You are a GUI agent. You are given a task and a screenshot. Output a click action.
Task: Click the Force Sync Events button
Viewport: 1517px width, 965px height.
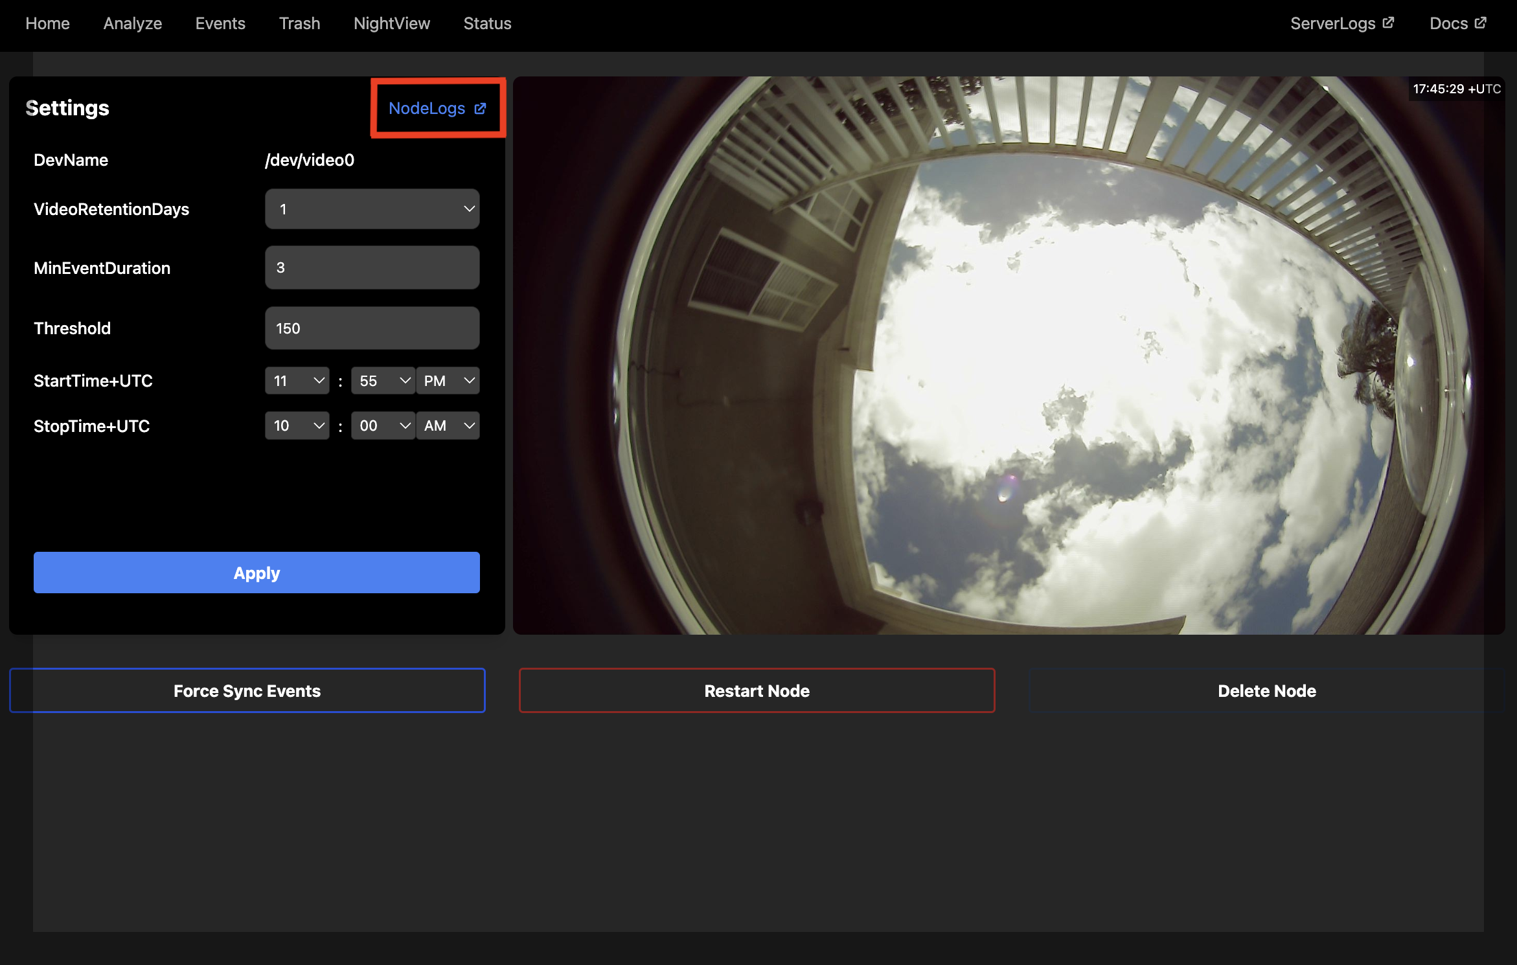click(247, 690)
